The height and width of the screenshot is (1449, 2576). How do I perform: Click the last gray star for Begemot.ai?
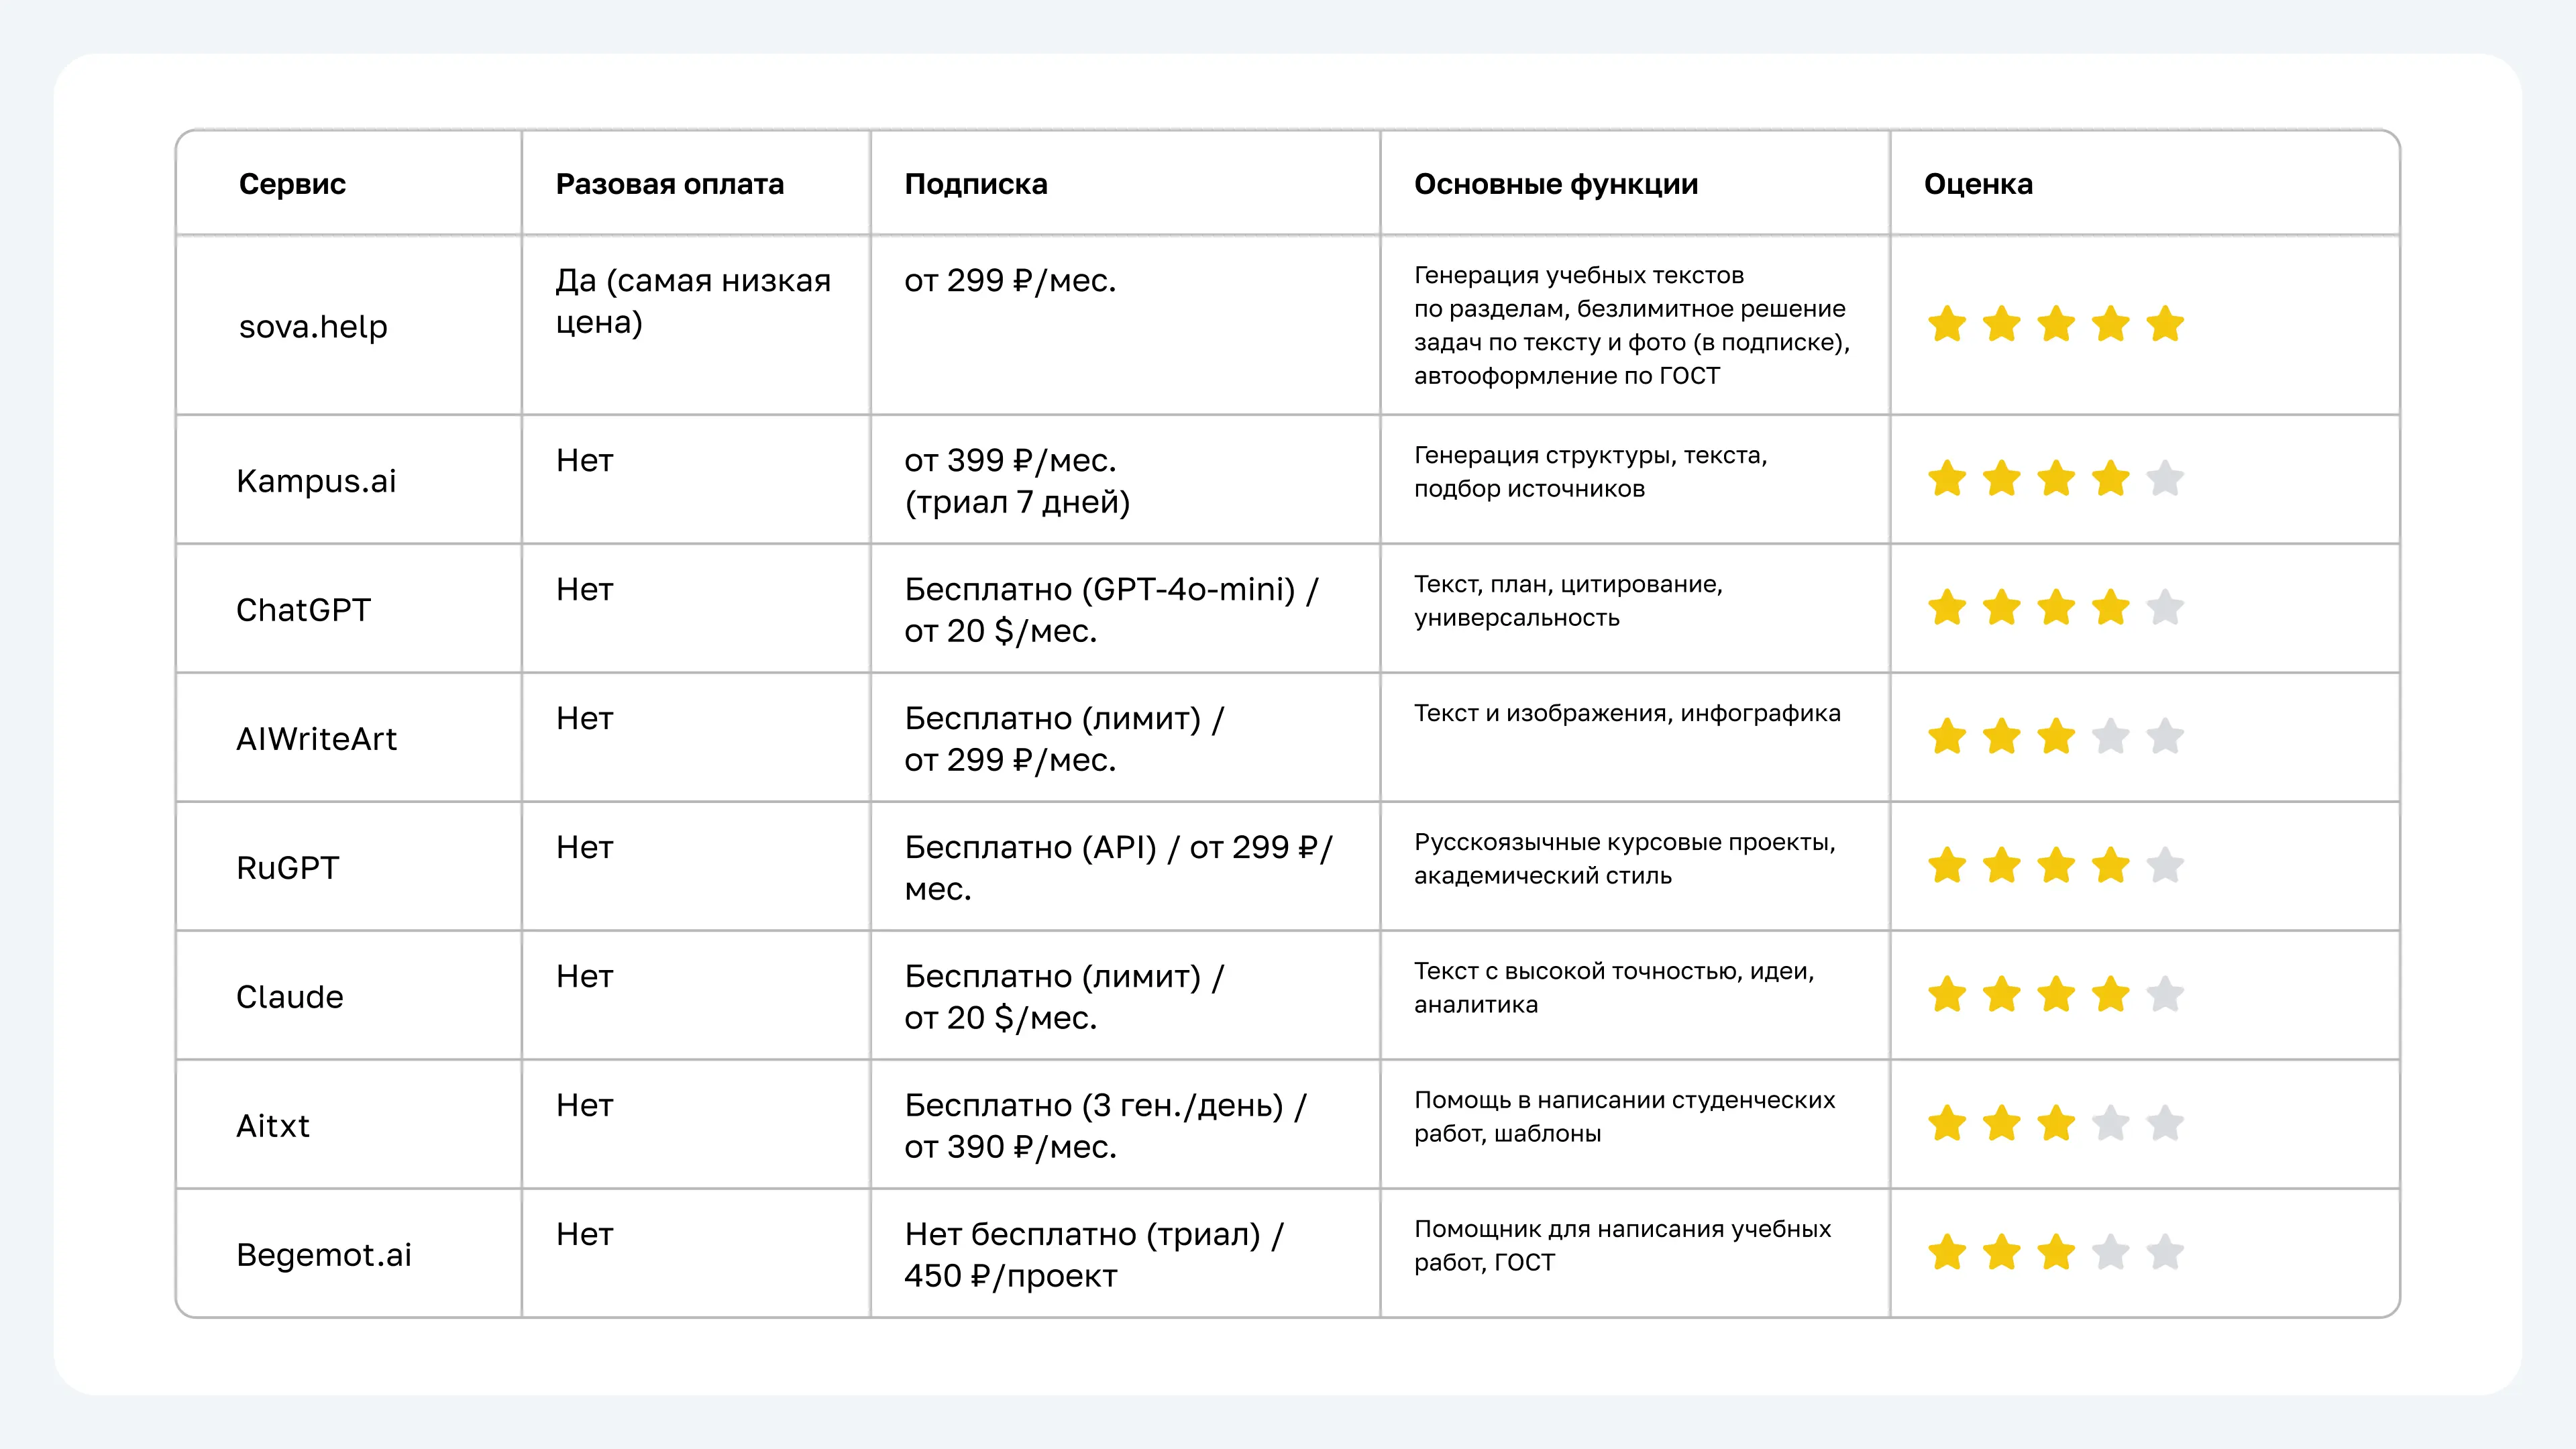[2165, 1252]
